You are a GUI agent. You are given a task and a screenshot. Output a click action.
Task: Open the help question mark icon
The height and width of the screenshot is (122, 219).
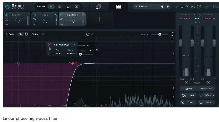click(x=199, y=7)
